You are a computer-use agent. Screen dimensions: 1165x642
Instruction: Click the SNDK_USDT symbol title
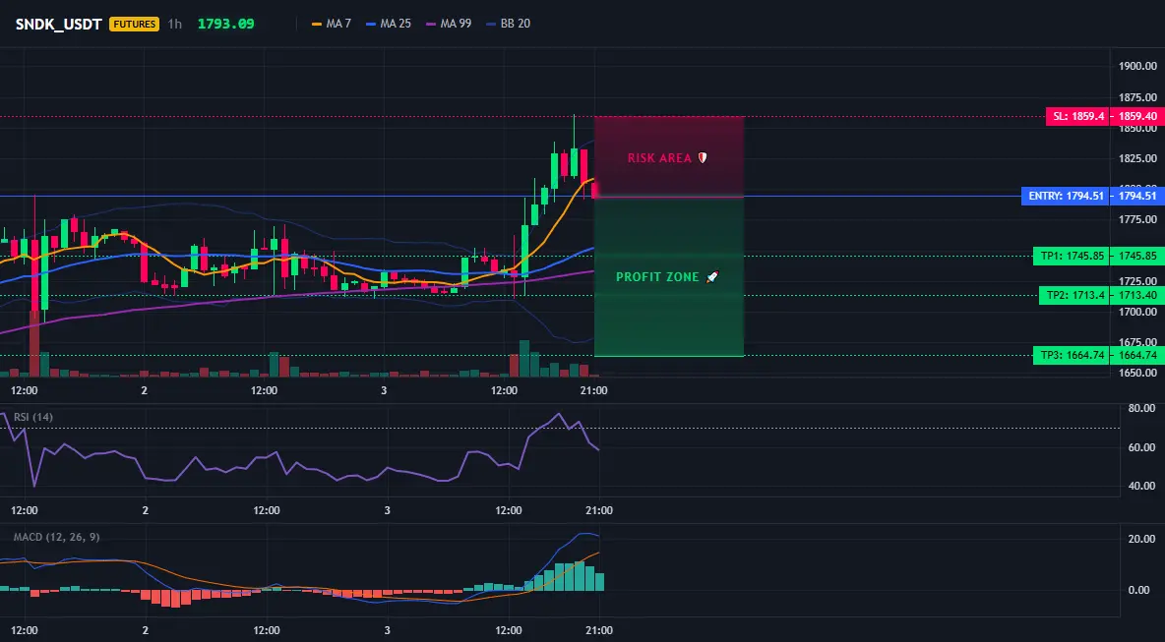pos(59,24)
